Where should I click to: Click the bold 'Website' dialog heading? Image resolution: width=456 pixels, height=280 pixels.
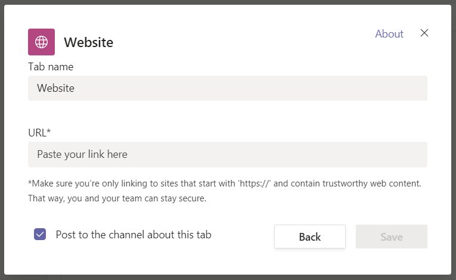coord(89,42)
